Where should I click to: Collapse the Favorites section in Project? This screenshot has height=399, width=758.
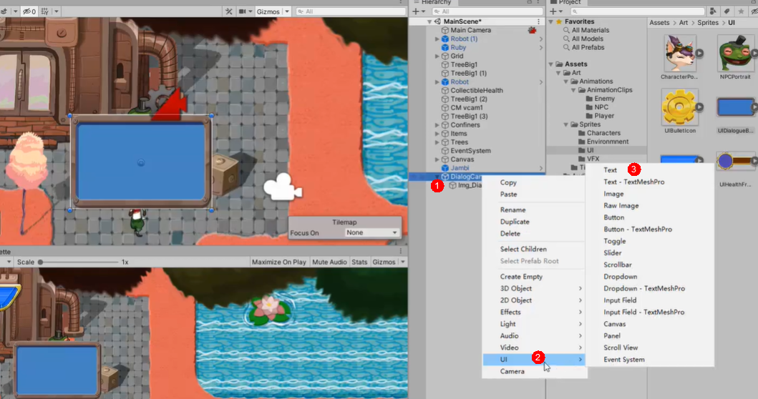551,21
